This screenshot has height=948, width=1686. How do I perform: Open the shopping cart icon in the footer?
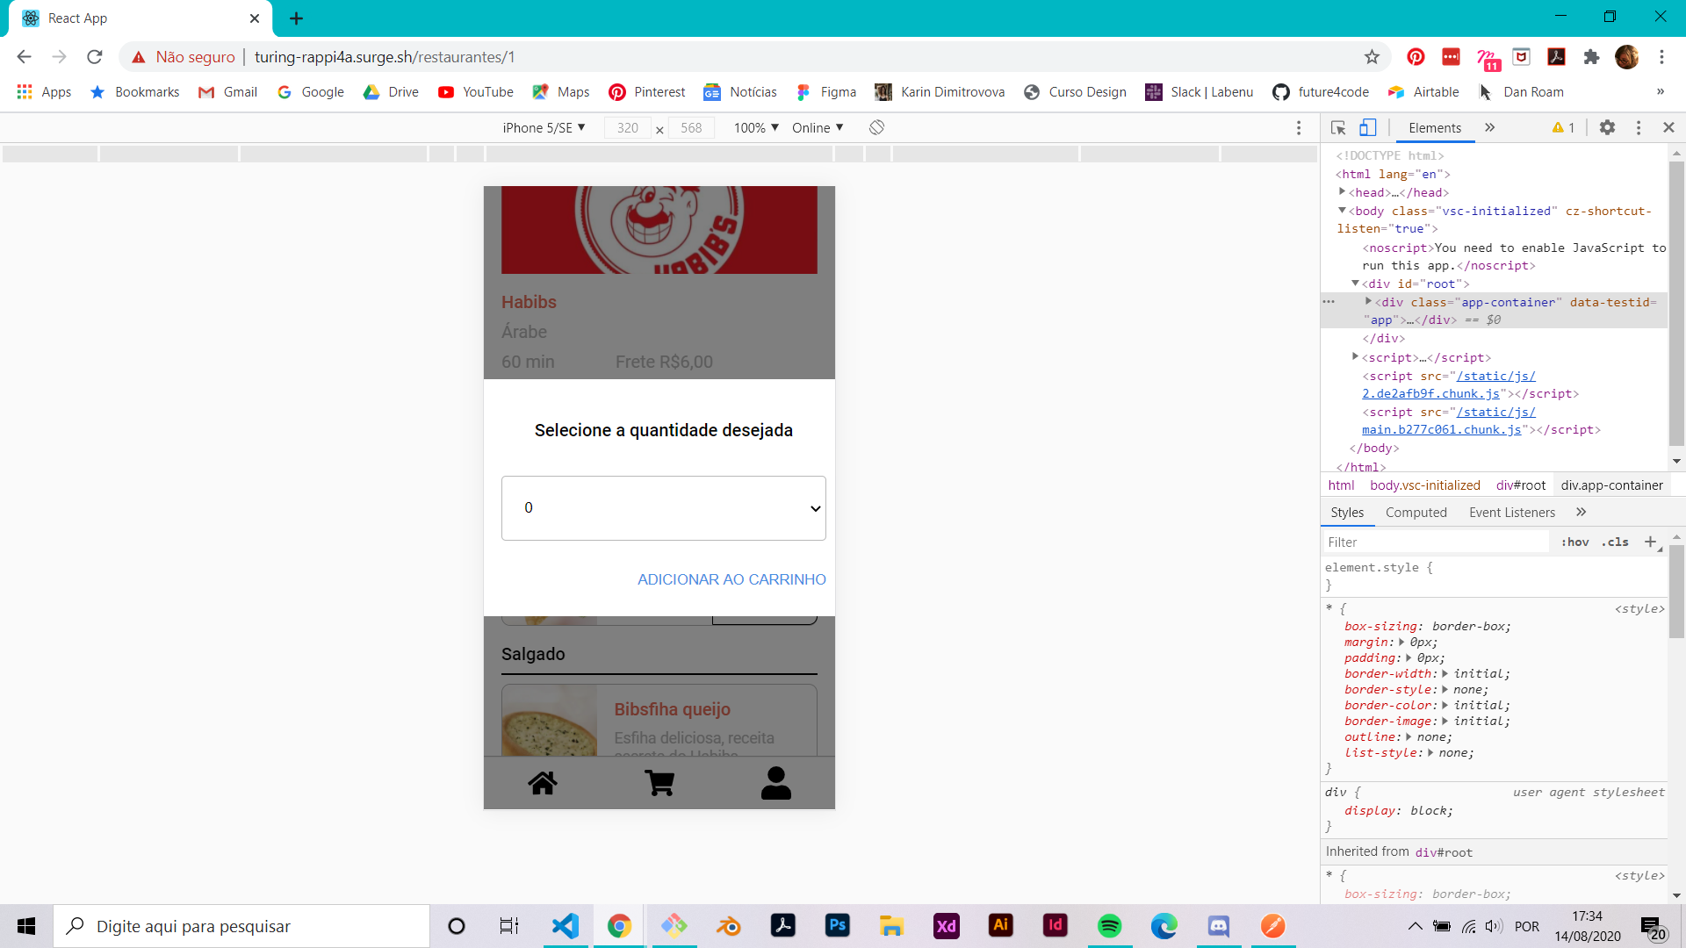pyautogui.click(x=659, y=783)
